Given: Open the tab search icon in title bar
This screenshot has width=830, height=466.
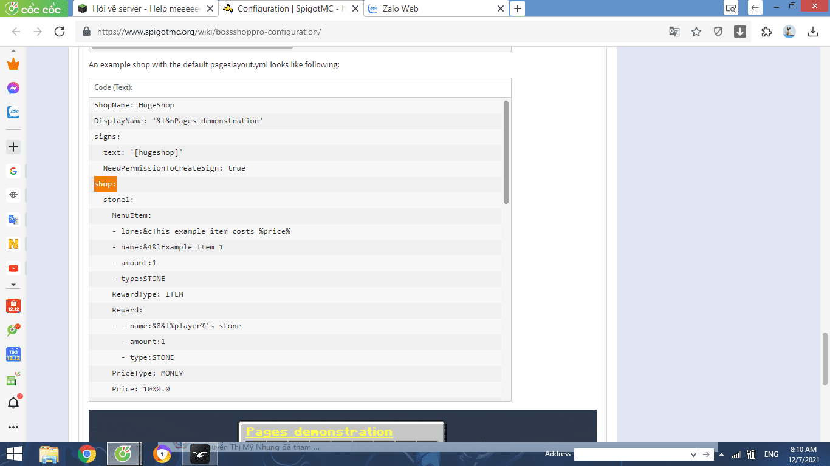Looking at the screenshot, I should (731, 8).
